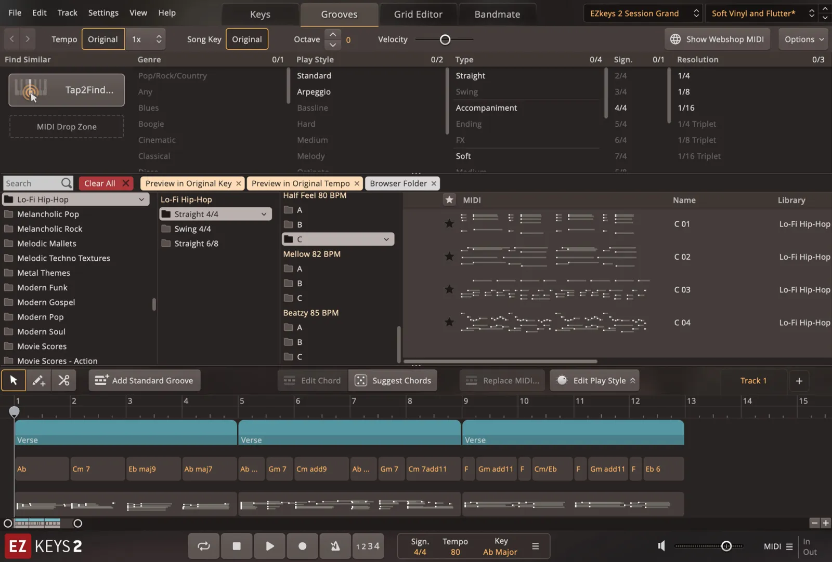Open the Soft Vinyl and Flutter preset dropdown
This screenshot has width=832, height=562.
click(762, 14)
